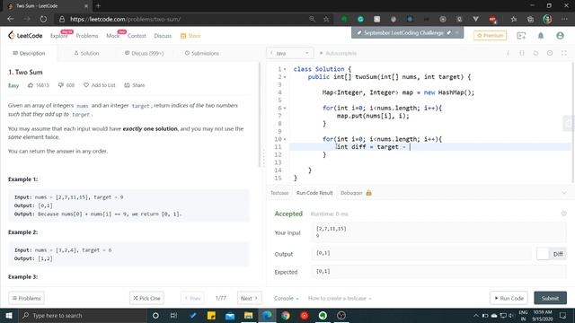Click Add to List

click(x=100, y=85)
